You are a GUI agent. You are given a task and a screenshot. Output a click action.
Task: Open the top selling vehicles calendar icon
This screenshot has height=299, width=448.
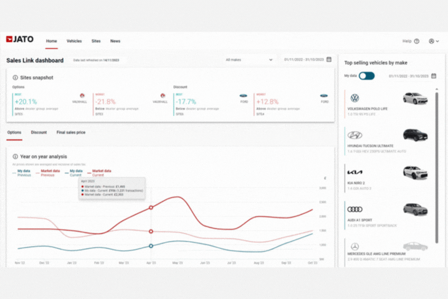tap(434, 76)
